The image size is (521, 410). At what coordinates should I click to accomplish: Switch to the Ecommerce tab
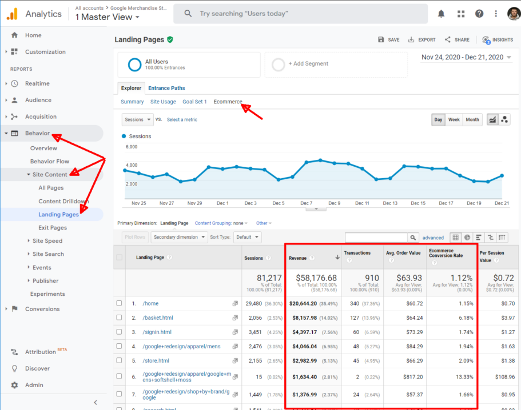click(228, 102)
